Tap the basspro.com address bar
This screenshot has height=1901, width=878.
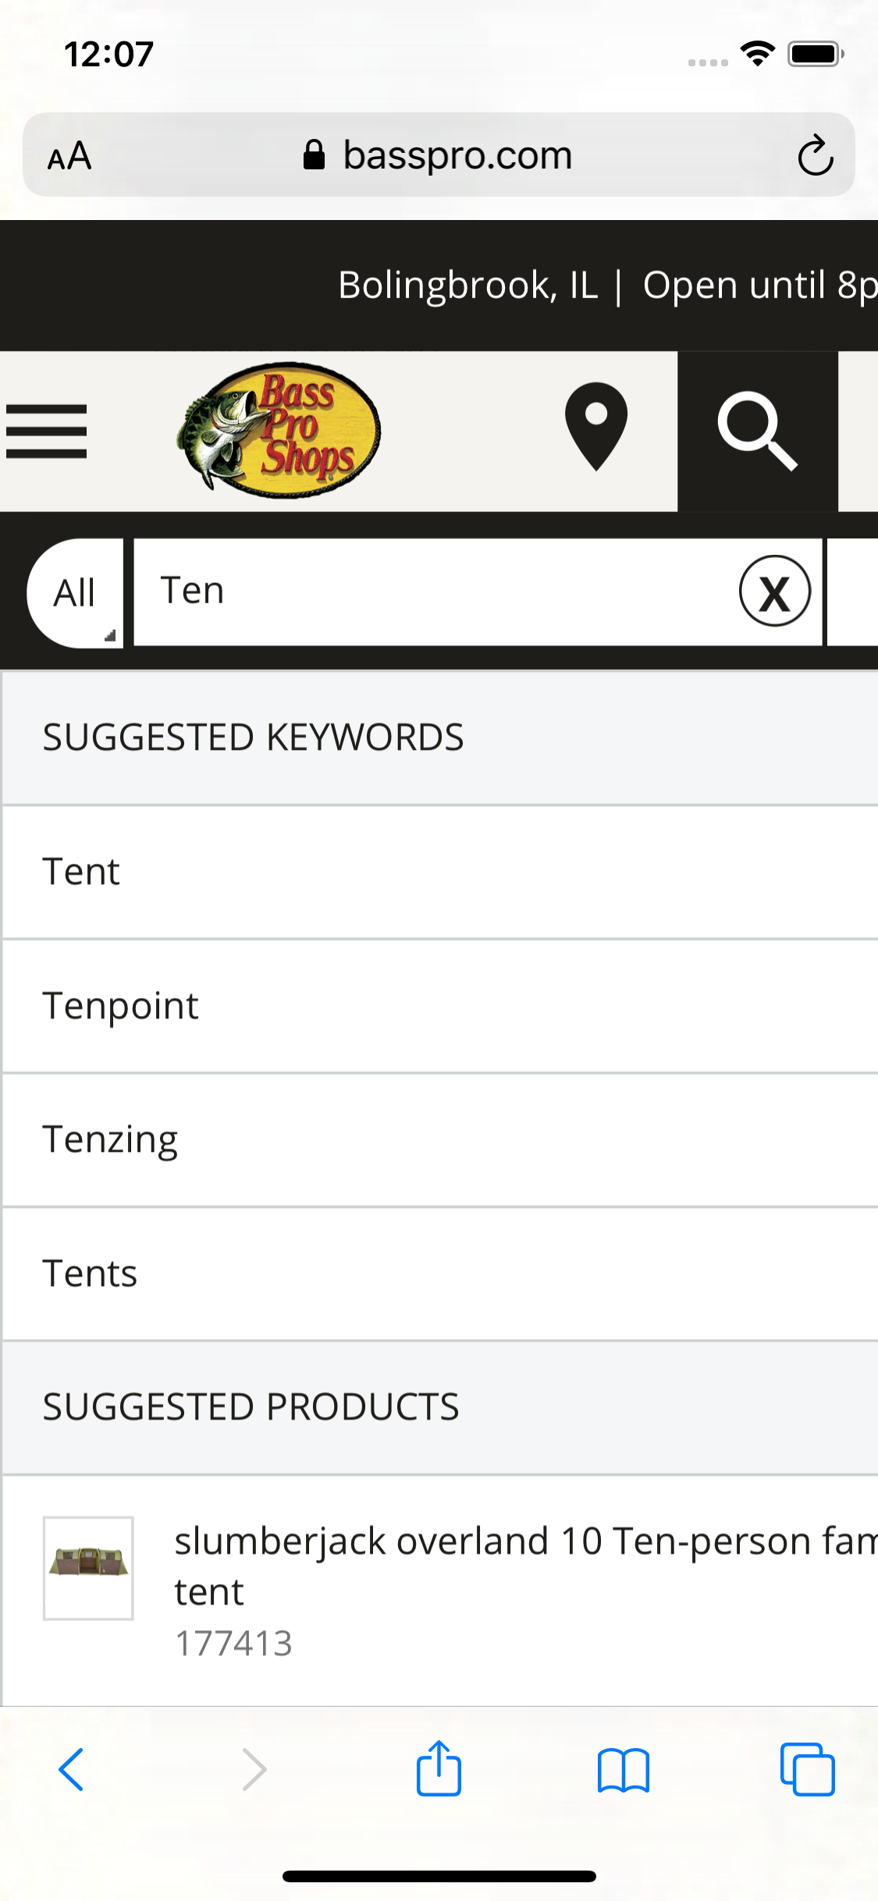[x=457, y=154]
